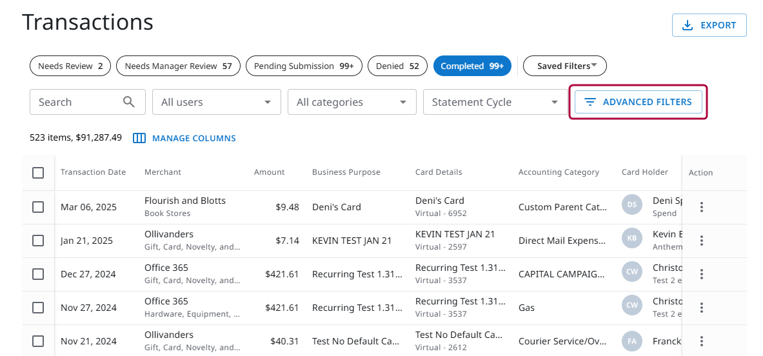Image resolution: width=763 pixels, height=356 pixels.
Task: Click the DS avatar for Deni
Action: (x=632, y=205)
